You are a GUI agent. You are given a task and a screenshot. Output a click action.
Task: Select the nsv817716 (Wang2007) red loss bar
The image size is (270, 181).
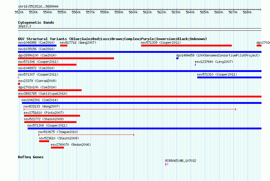(63, 46)
